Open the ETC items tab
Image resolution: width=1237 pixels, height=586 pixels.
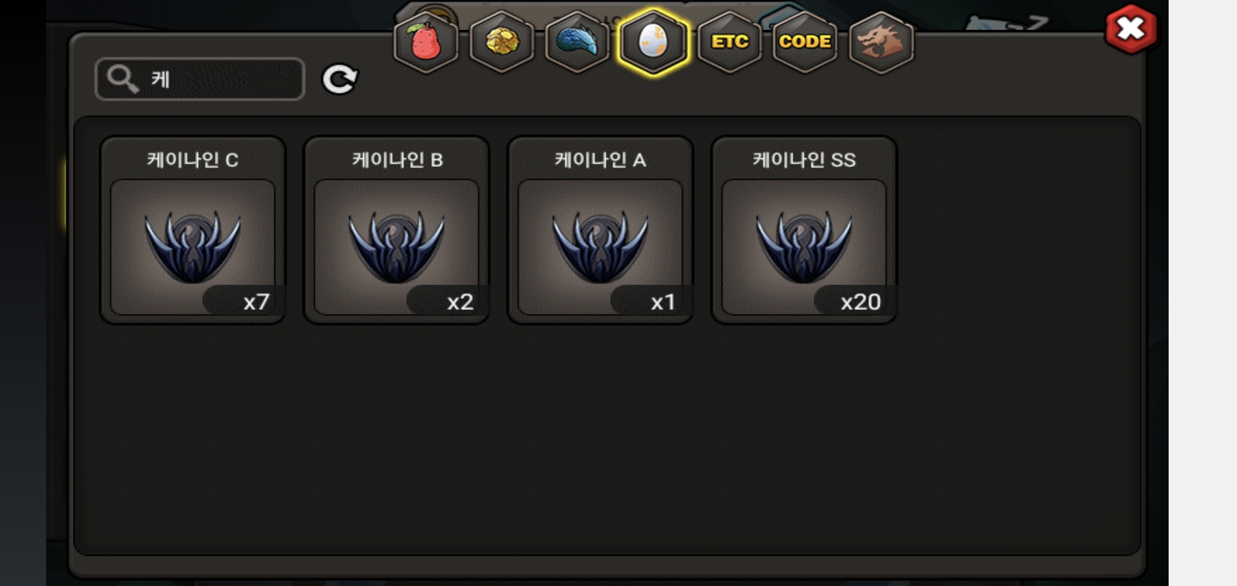coord(730,42)
